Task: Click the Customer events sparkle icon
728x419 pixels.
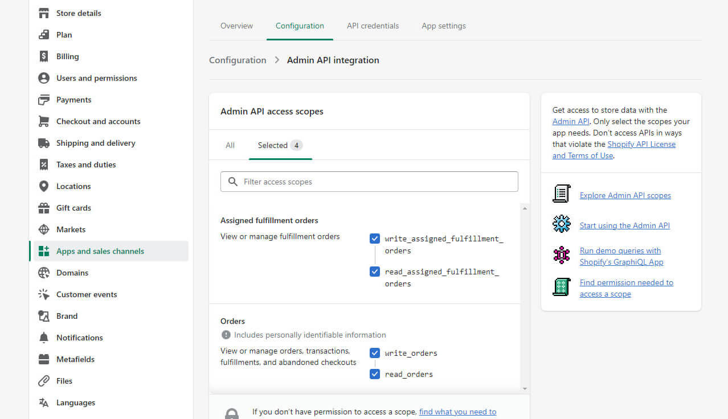Action: click(44, 294)
